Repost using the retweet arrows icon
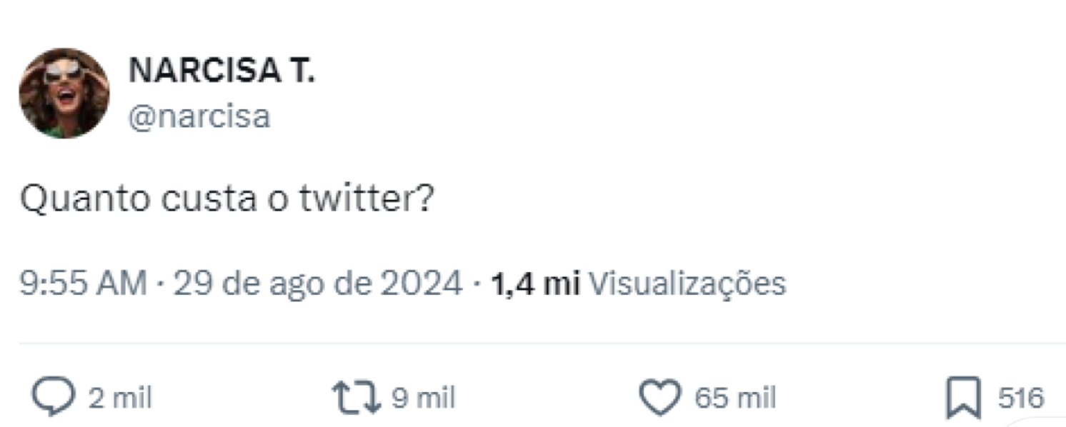The image size is (1066, 427). 357,398
